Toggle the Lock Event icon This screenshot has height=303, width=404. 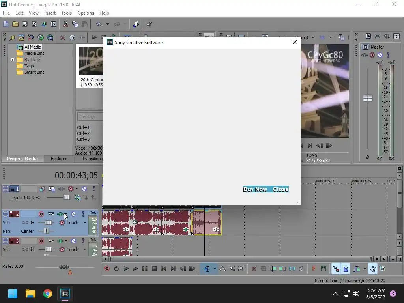pyautogui.click(x=301, y=269)
